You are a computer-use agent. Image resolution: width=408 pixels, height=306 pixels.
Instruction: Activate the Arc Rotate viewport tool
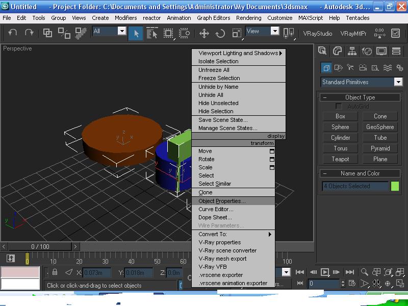tap(388, 284)
